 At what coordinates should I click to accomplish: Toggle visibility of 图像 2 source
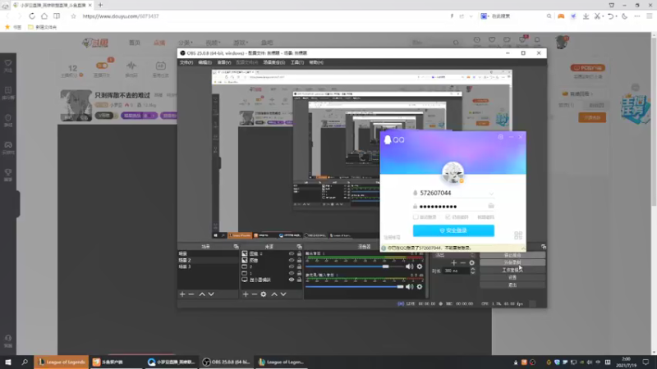tap(292, 253)
